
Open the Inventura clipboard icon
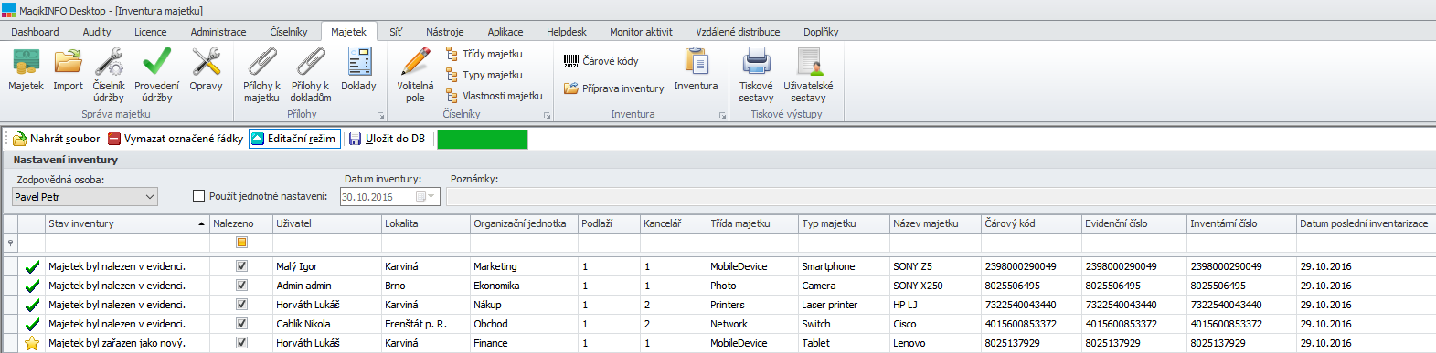[x=696, y=62]
